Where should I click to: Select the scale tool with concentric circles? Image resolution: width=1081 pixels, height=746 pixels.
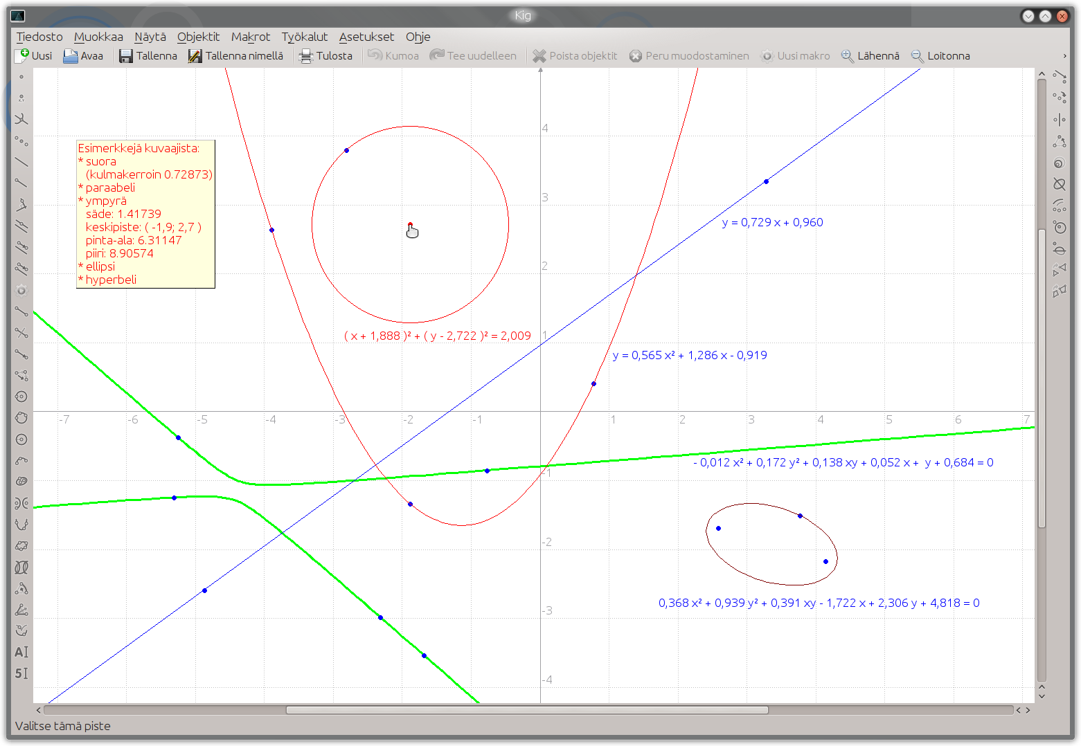coord(1060,163)
